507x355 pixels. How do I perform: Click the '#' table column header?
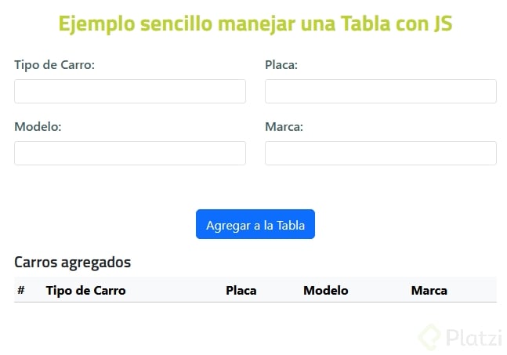(x=21, y=291)
